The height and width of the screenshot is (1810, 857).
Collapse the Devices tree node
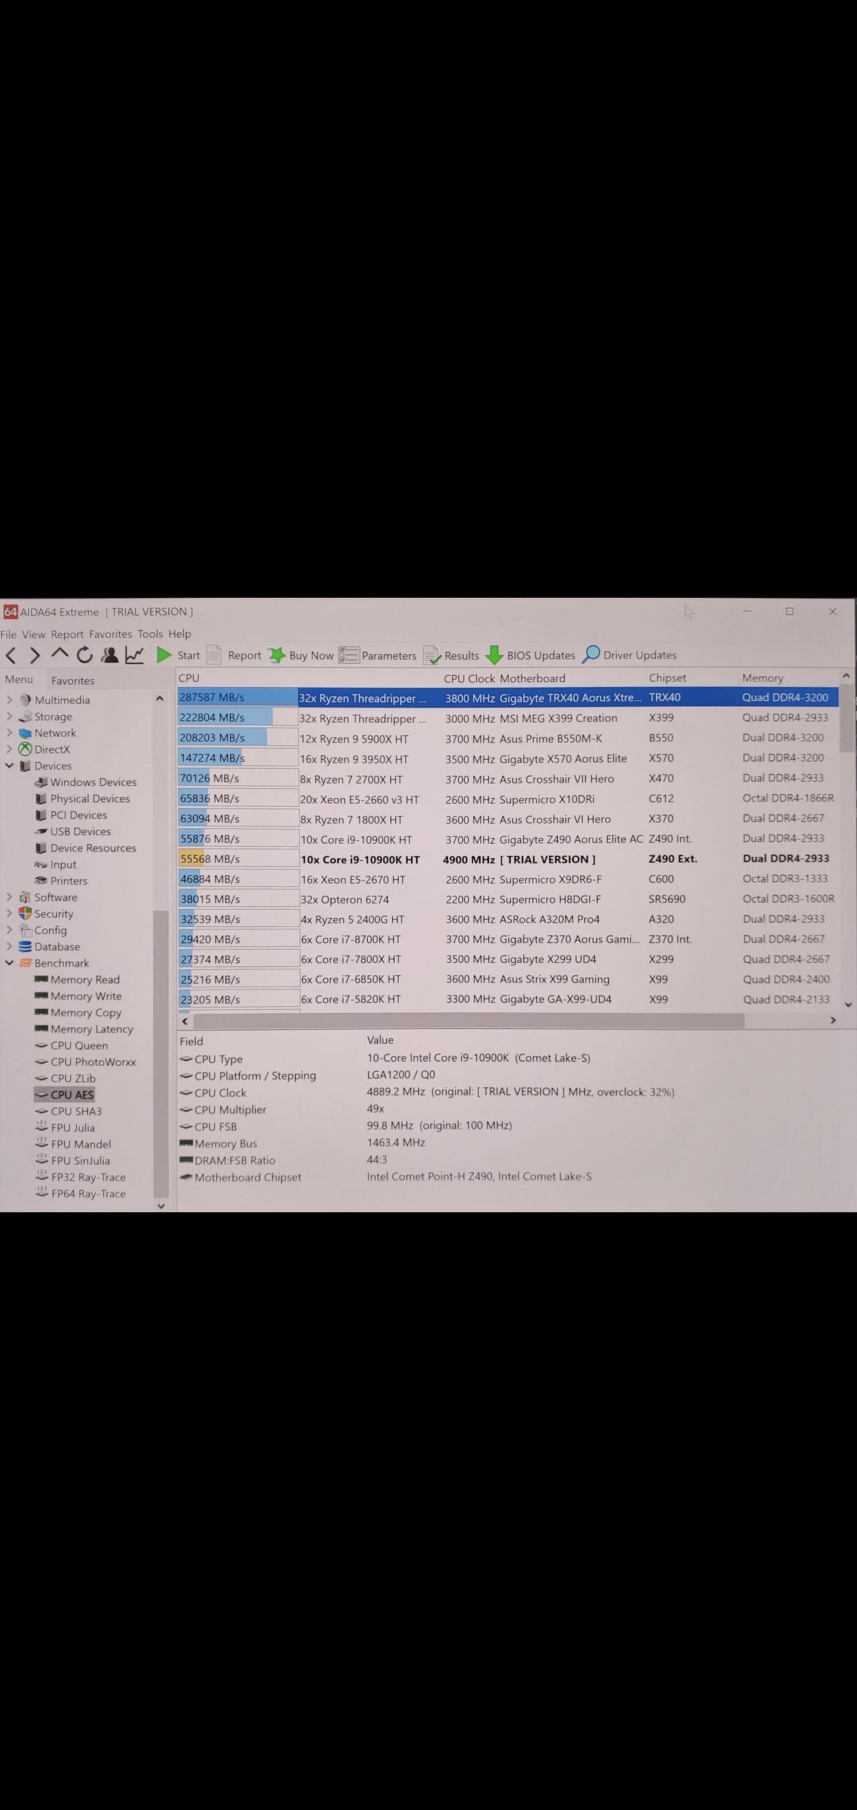pos(9,766)
